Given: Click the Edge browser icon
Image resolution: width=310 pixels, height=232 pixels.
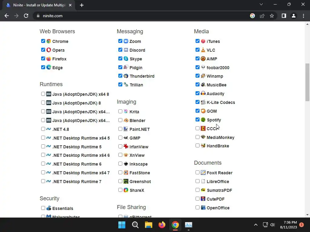Looking at the screenshot, I should tap(49, 67).
